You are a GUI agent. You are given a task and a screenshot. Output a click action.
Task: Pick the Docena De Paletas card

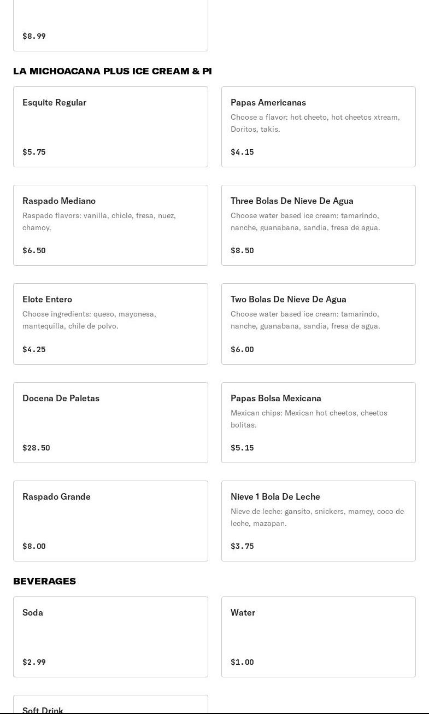[x=110, y=422]
